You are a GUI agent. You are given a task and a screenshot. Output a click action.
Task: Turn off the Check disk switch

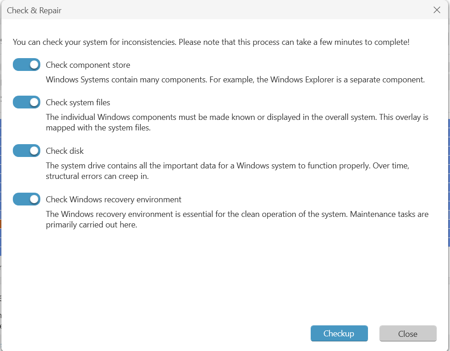click(27, 151)
